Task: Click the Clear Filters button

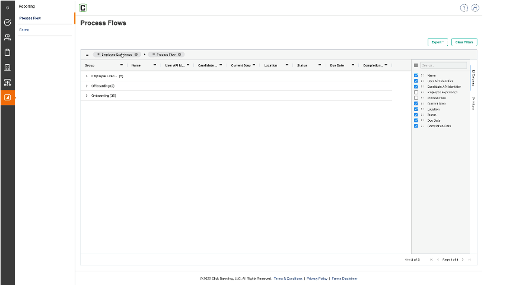Action: point(464,42)
